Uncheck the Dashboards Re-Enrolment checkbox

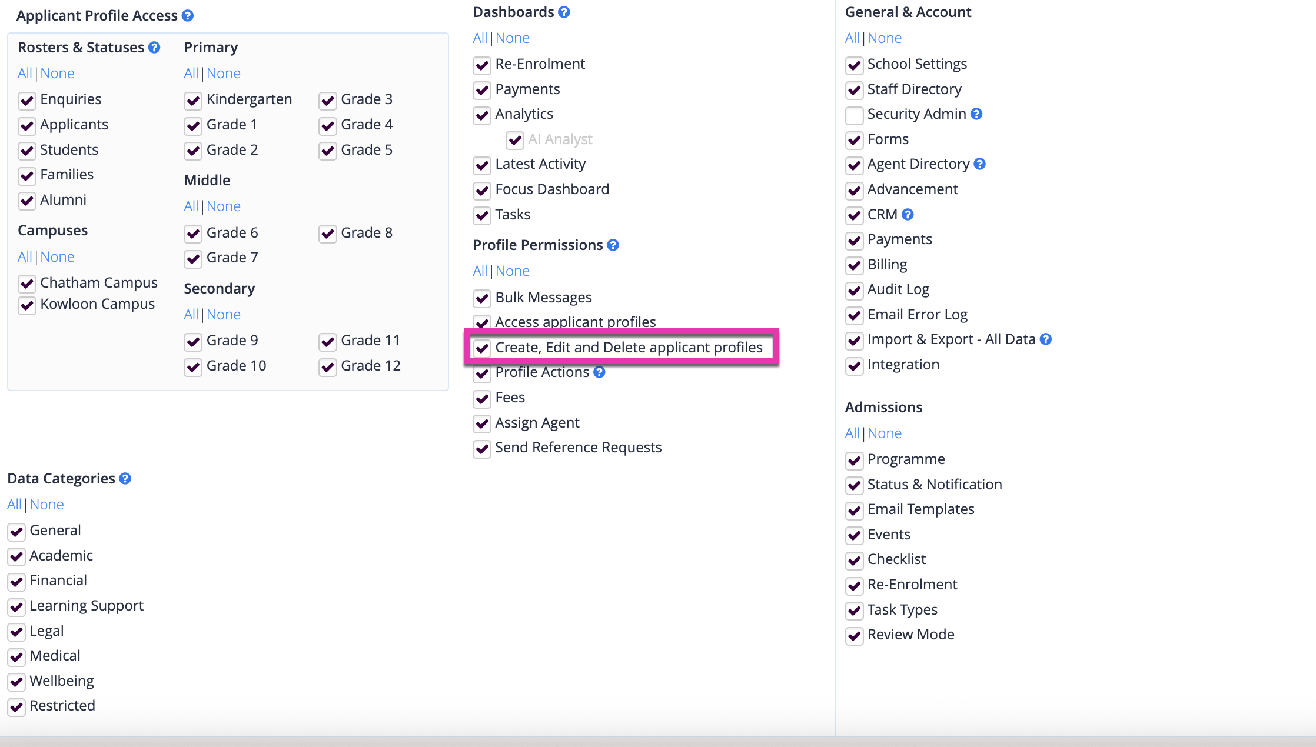482,65
